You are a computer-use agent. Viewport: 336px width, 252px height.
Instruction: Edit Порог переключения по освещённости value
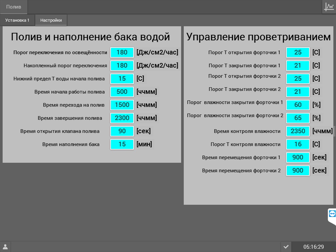[122, 52]
